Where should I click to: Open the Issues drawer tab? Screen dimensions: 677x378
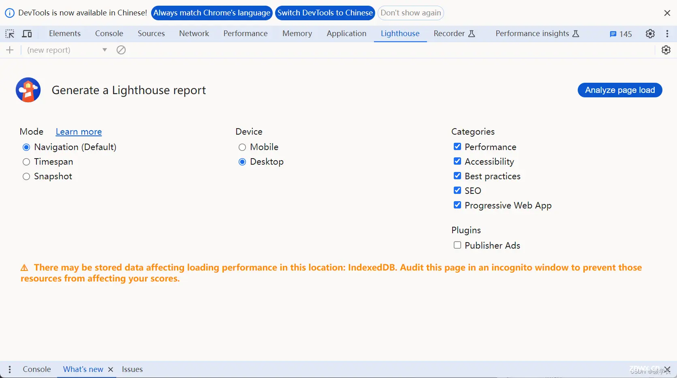(132, 369)
